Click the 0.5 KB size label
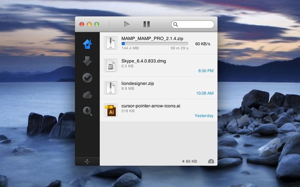Screen dimensions: 300x187 pos(127,66)
